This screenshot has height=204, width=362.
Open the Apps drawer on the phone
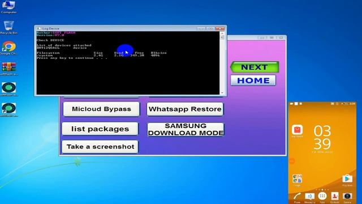coord(322,197)
